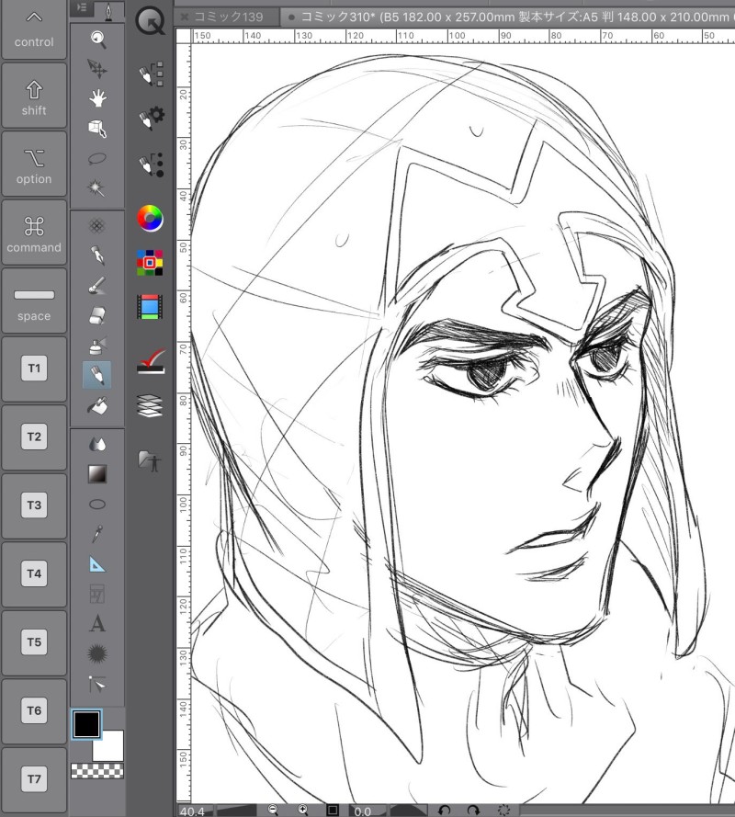Open the red checkmark palette icon
The height and width of the screenshot is (817, 735).
click(x=151, y=361)
